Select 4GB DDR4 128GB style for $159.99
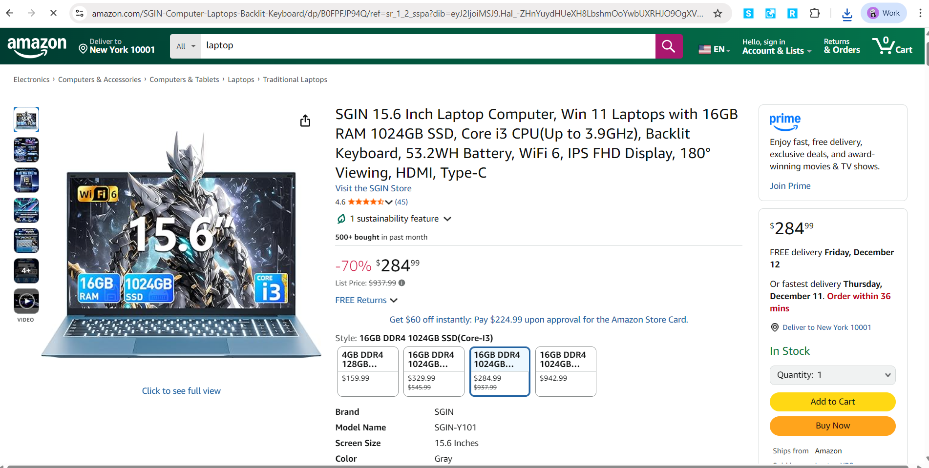This screenshot has width=929, height=468. click(368, 371)
